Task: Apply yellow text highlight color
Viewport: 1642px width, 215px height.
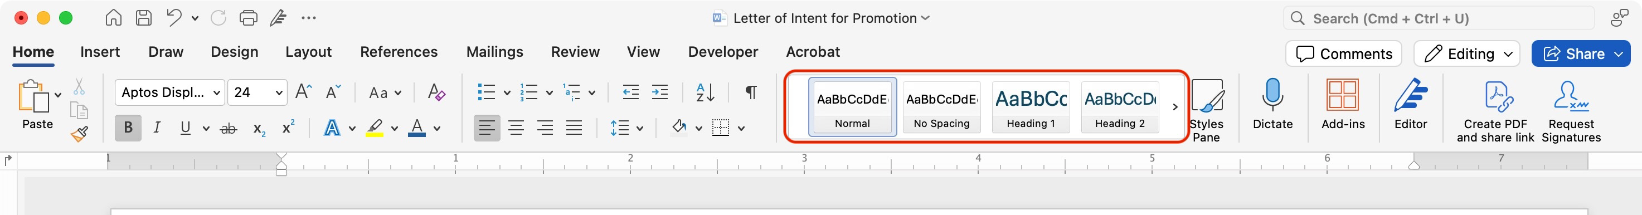Action: click(x=375, y=129)
